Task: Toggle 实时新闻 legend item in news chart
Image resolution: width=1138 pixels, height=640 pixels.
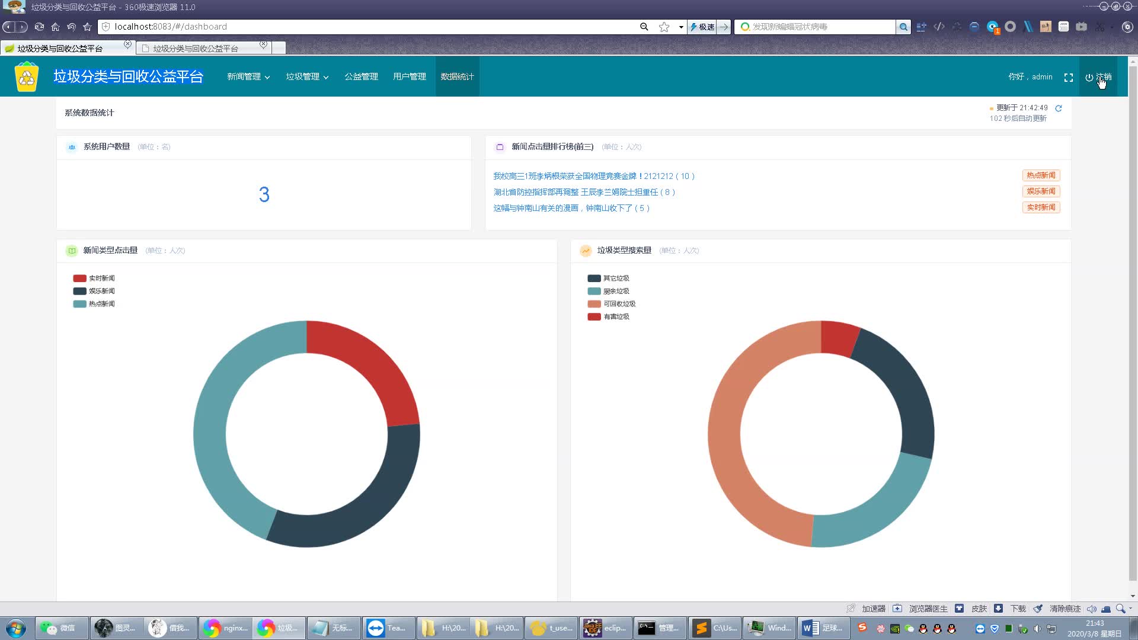Action: click(94, 279)
